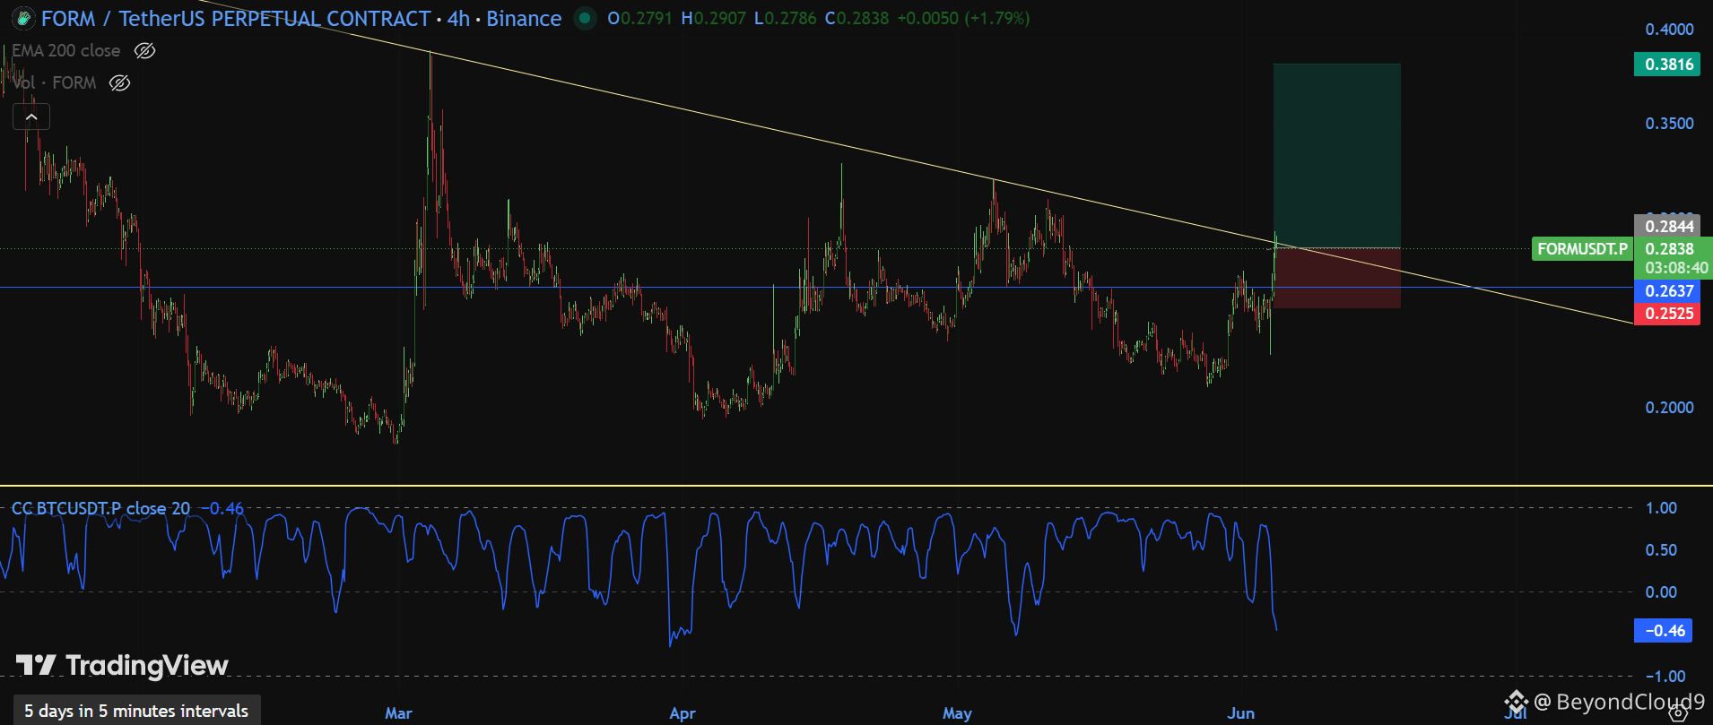Select the EMA 200 close indicator label
1713x725 pixels.
click(x=65, y=51)
